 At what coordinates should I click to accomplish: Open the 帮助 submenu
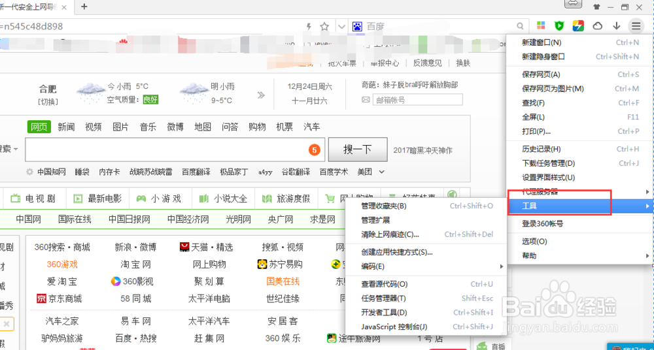click(x=579, y=256)
